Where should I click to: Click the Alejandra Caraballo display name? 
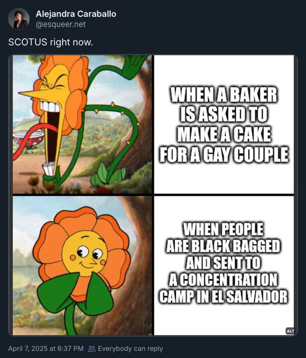point(76,14)
